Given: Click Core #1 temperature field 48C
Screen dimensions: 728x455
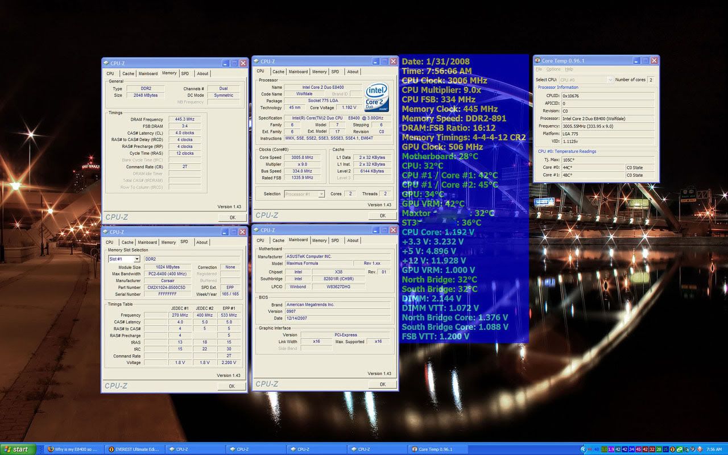Looking at the screenshot, I should click(x=593, y=175).
